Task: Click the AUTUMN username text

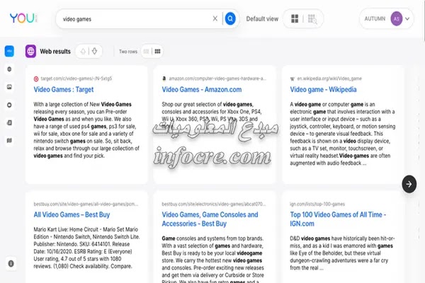Action: pos(375,18)
